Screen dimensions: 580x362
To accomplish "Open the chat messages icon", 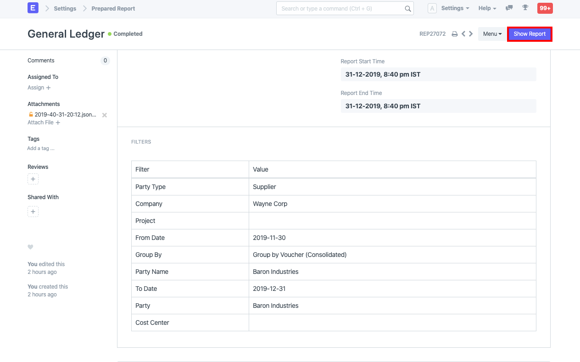I will (508, 8).
